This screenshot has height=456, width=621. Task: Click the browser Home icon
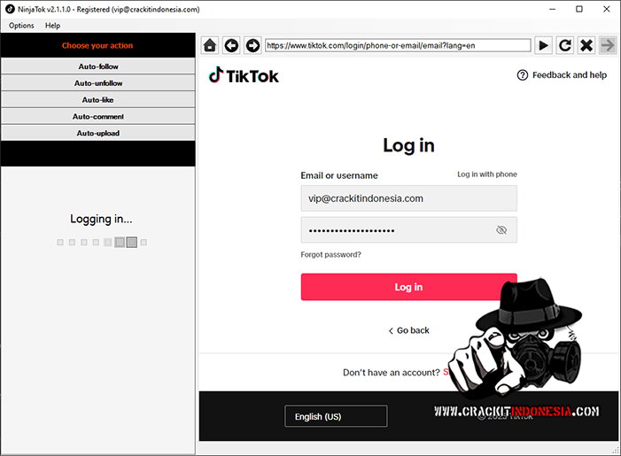pyautogui.click(x=210, y=45)
